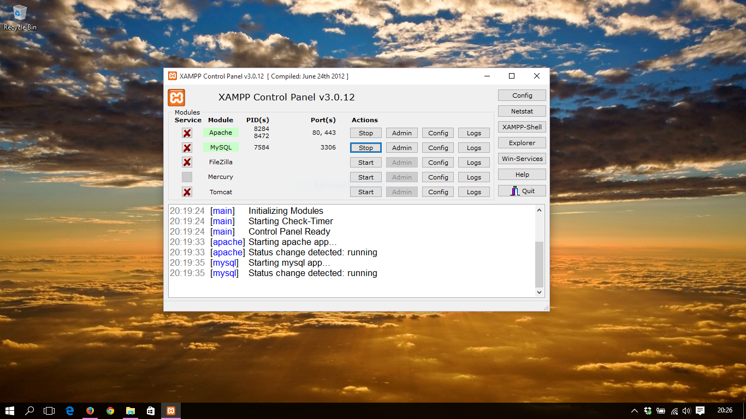Open the volume tray icon
This screenshot has width=746, height=419.
(x=686, y=411)
